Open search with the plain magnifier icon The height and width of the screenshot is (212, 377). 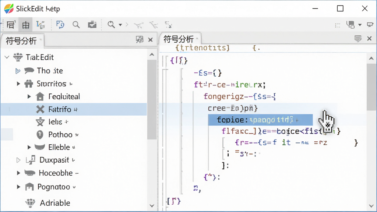click(x=76, y=25)
